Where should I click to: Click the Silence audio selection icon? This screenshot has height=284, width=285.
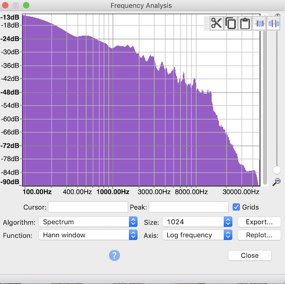274,23
